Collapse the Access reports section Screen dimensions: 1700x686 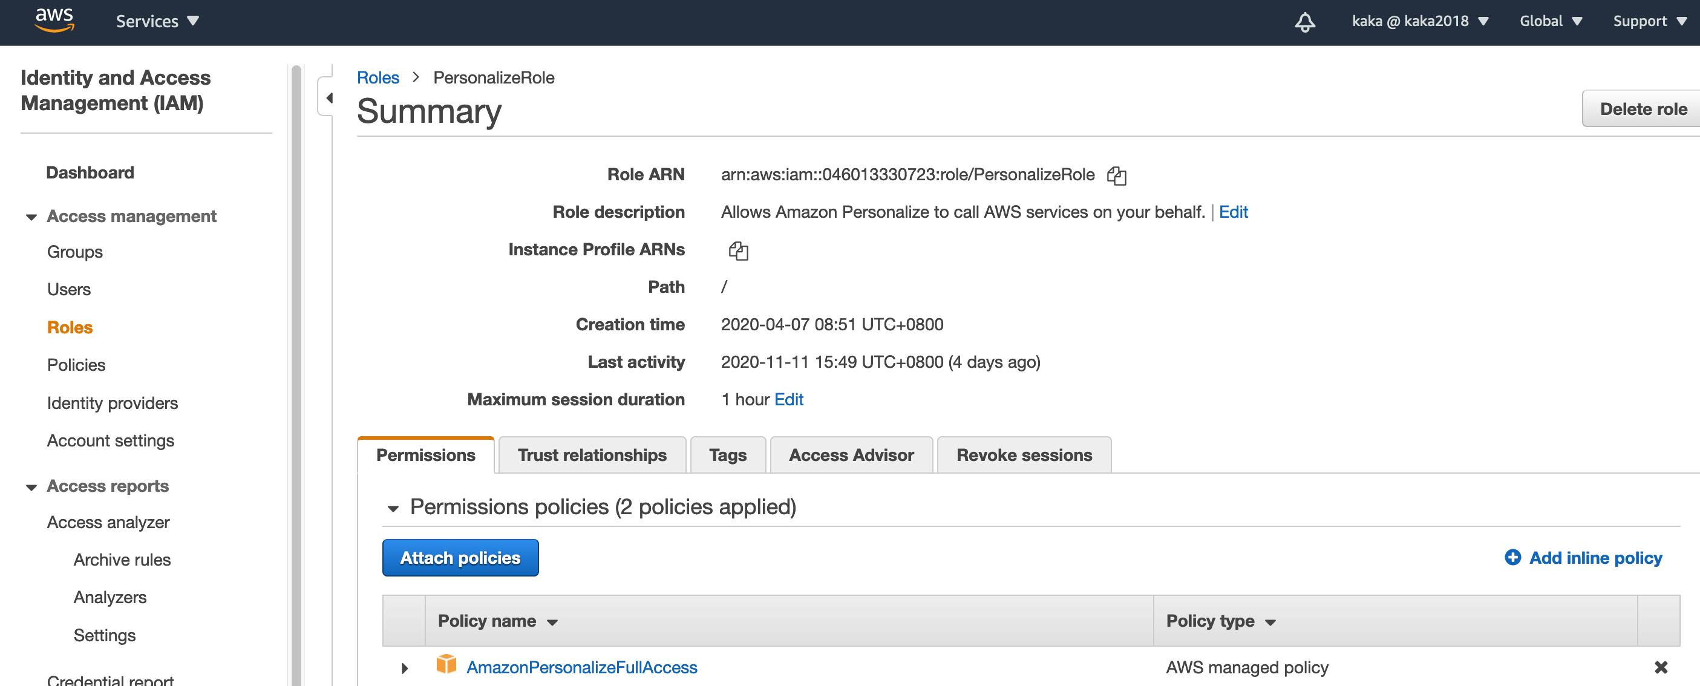tap(30, 488)
